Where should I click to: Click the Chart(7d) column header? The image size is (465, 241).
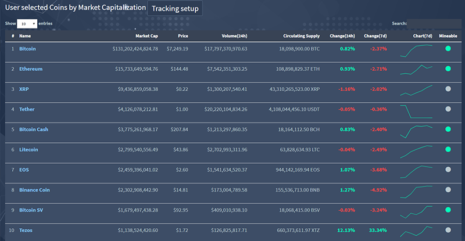coord(423,36)
